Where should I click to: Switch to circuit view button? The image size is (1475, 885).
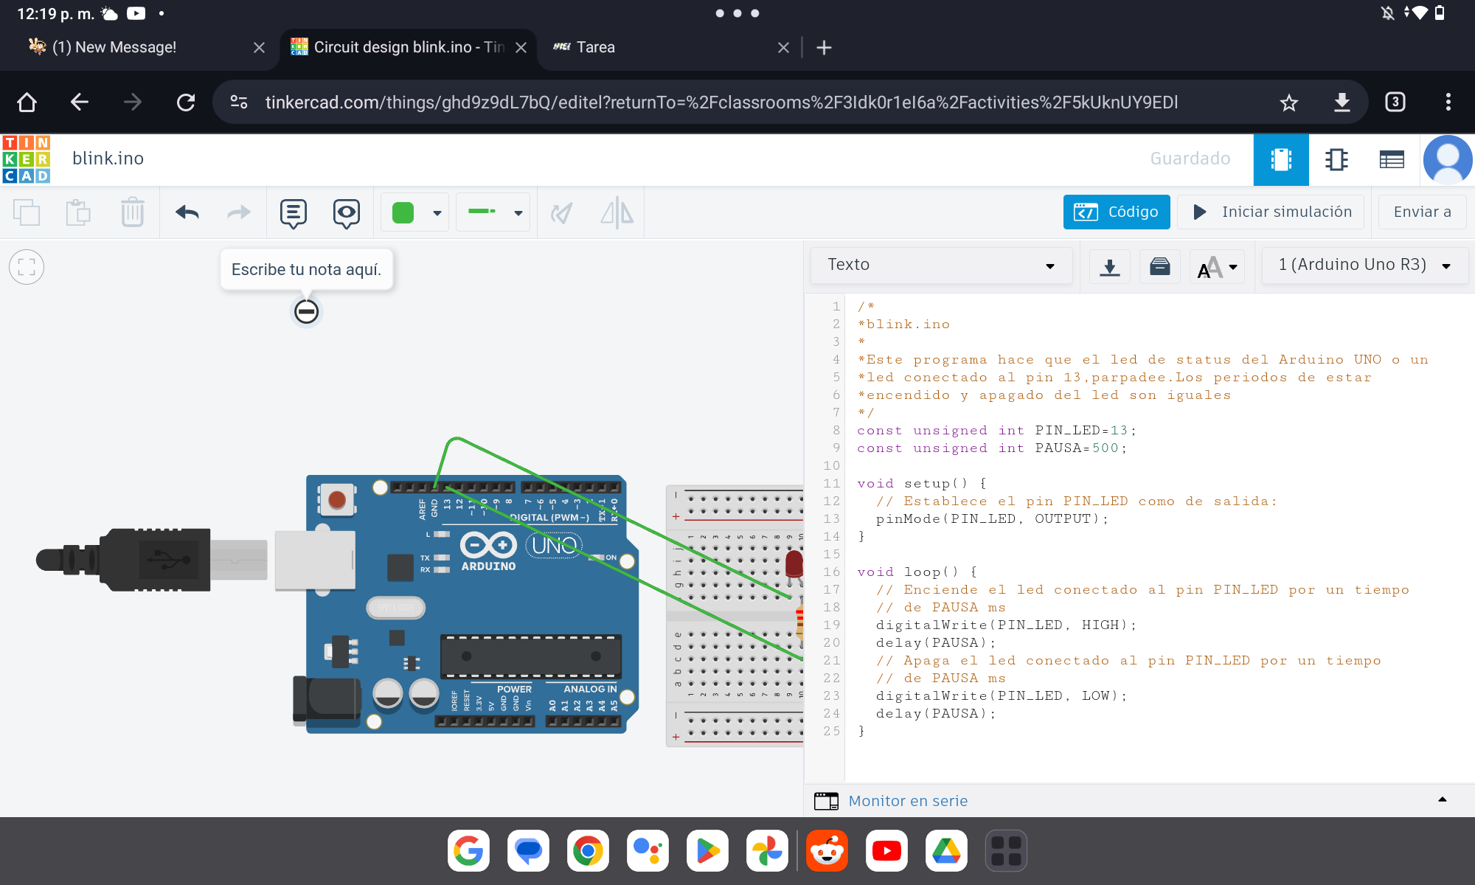(1281, 159)
